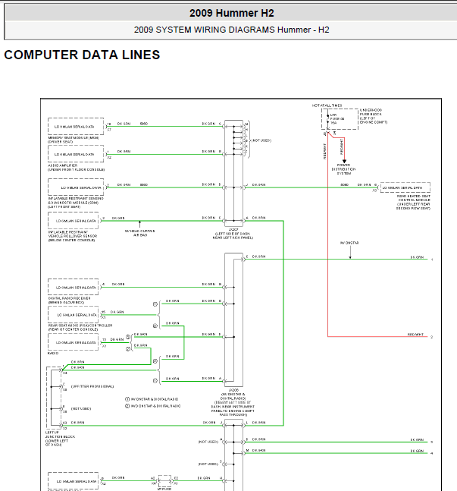Click the Rollover Sensor serial data box
Viewport: 457px width, 491px height.
coord(74,220)
